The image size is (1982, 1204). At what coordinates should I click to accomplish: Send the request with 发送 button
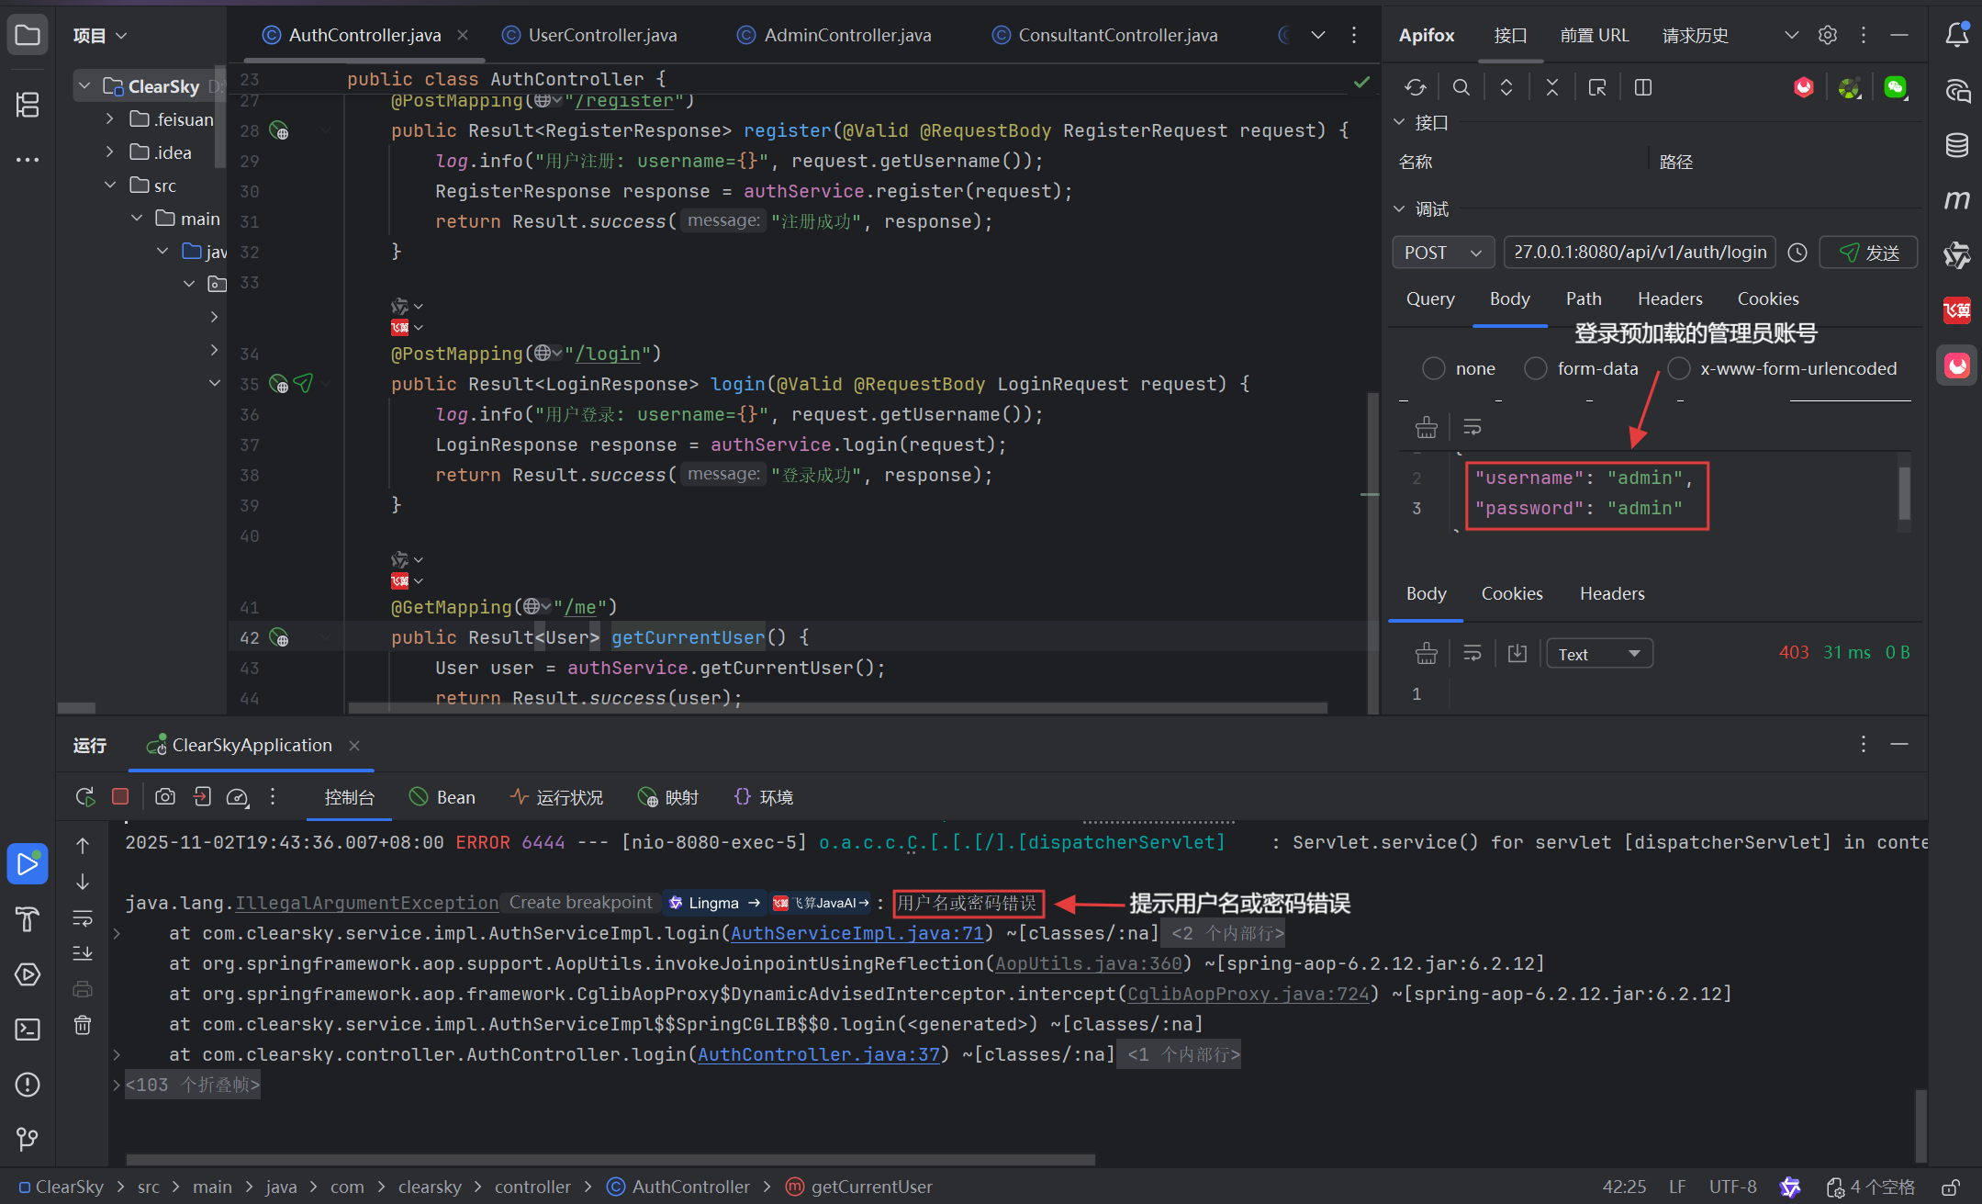click(x=1869, y=253)
